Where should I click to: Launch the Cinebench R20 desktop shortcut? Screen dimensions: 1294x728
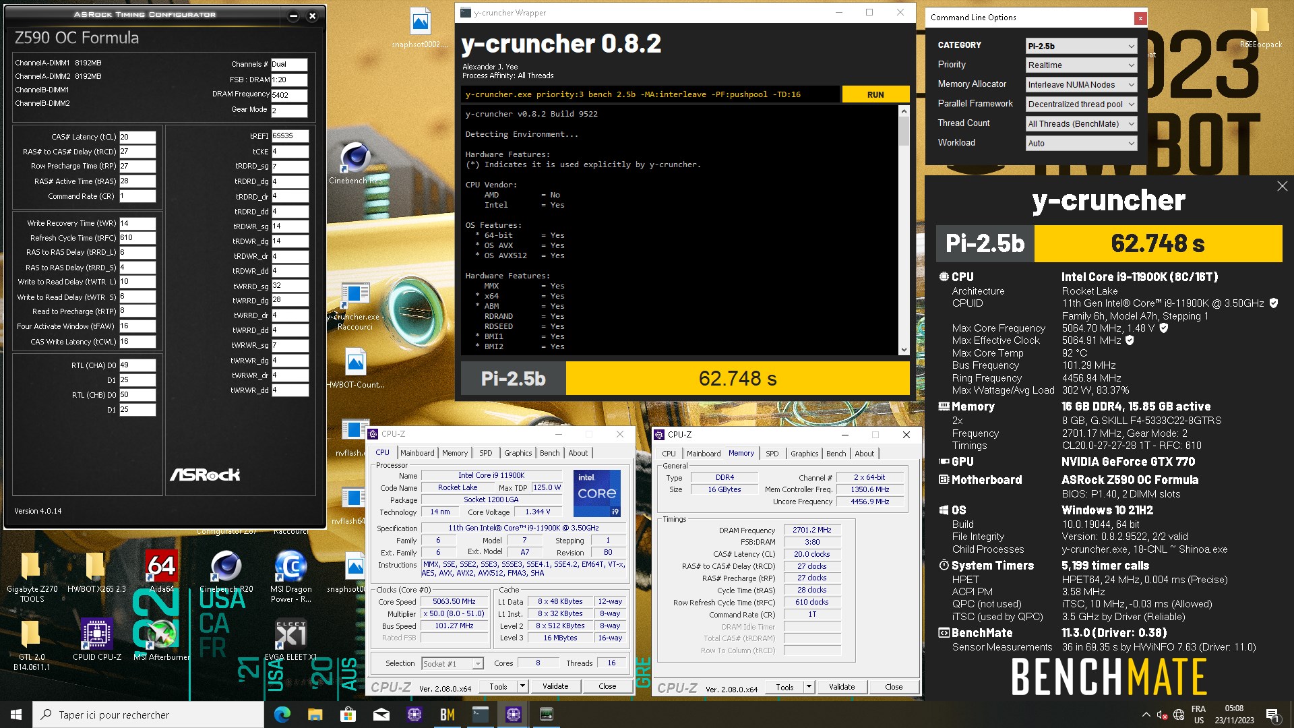(226, 572)
